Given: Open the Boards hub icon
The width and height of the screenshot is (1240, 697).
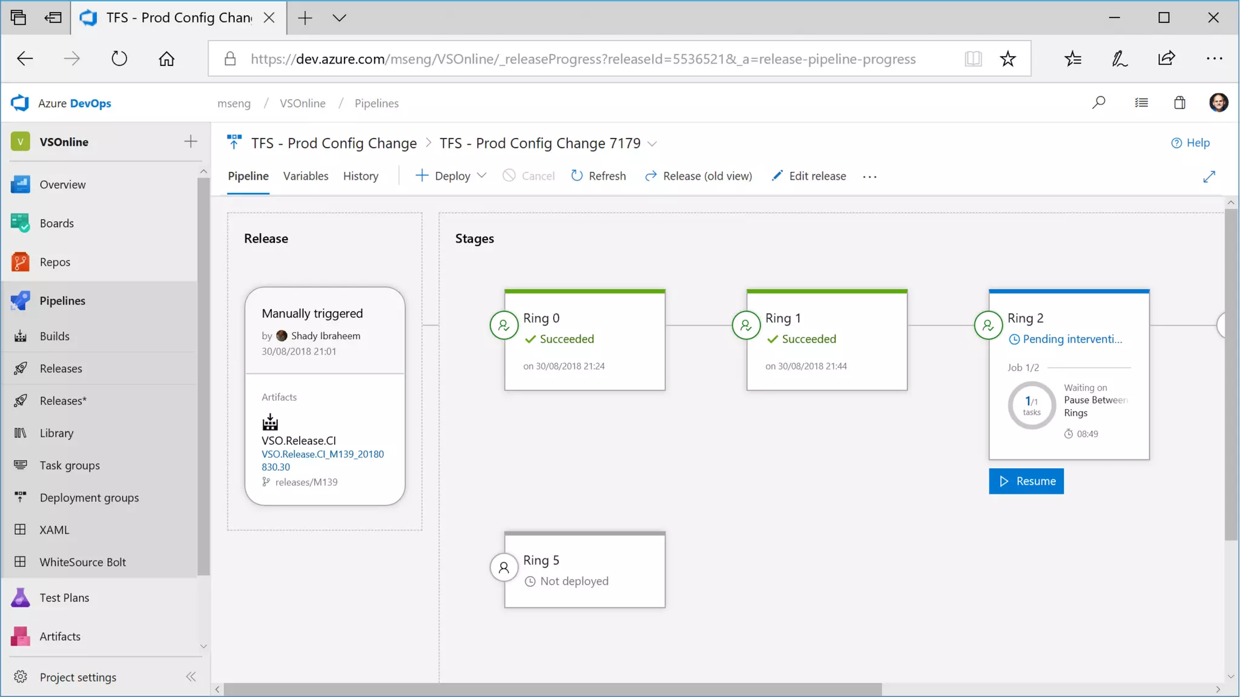Looking at the screenshot, I should [20, 223].
